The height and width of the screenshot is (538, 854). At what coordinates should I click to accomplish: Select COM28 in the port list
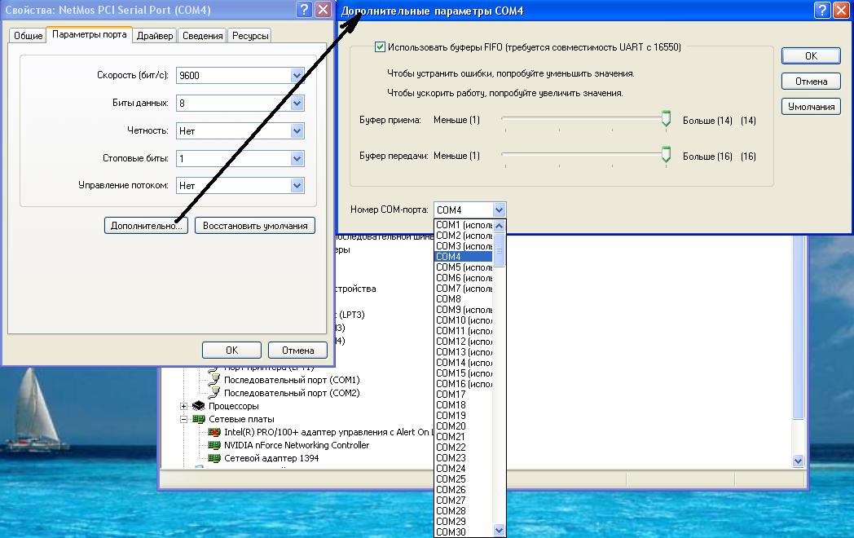(x=464, y=511)
